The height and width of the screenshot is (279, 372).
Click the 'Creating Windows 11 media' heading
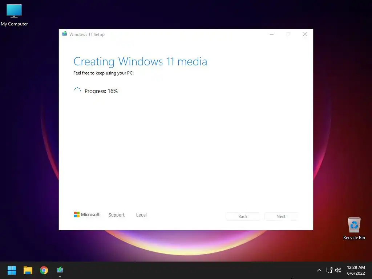coord(140,61)
